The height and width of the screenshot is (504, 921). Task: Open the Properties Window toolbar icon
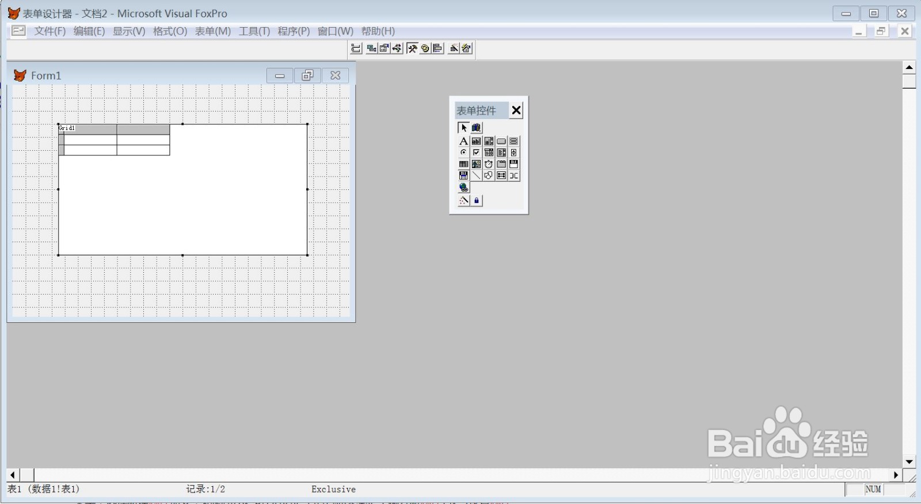coord(384,48)
